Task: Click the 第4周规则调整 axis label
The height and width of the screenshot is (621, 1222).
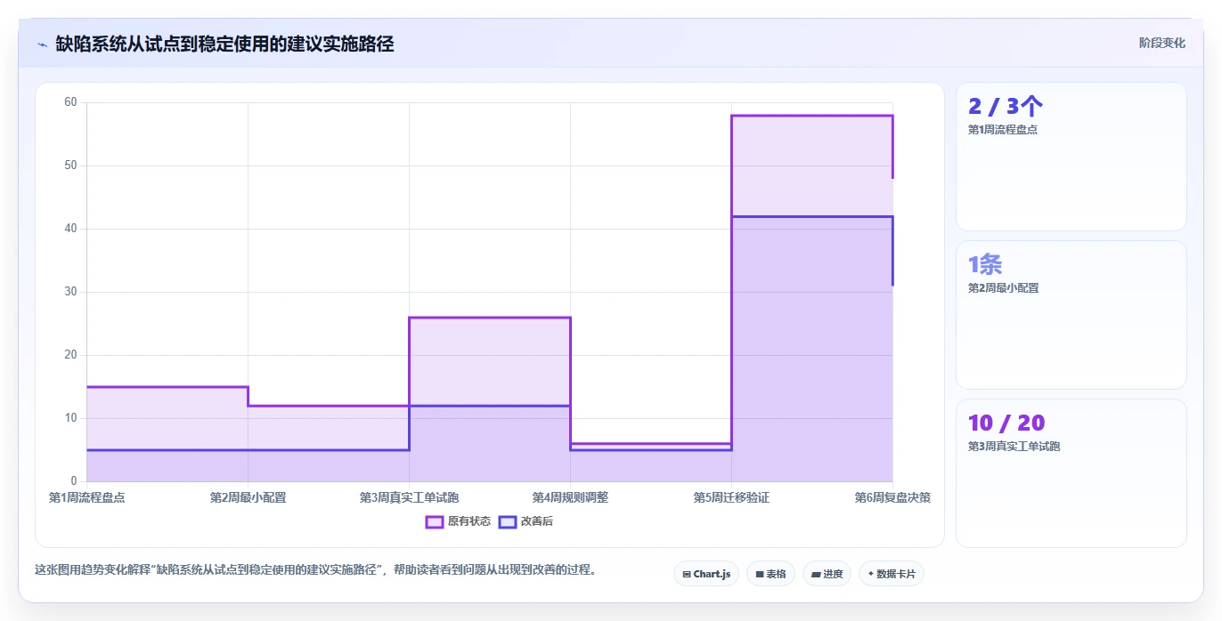Action: tap(570, 497)
